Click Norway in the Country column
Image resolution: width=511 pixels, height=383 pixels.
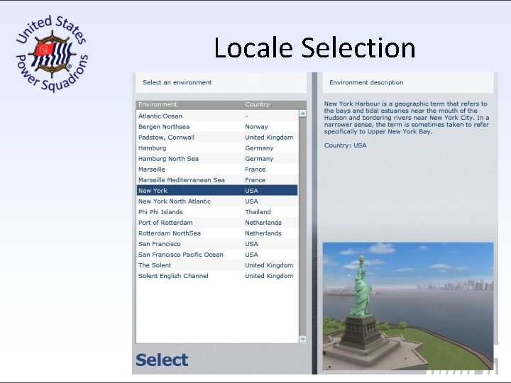(x=256, y=127)
